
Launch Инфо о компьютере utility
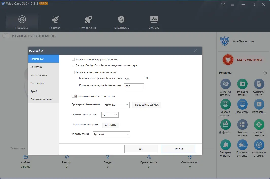pos(225,104)
